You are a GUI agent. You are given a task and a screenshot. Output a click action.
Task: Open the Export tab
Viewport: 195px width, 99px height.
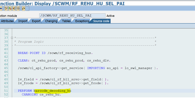[x=36, y=21]
